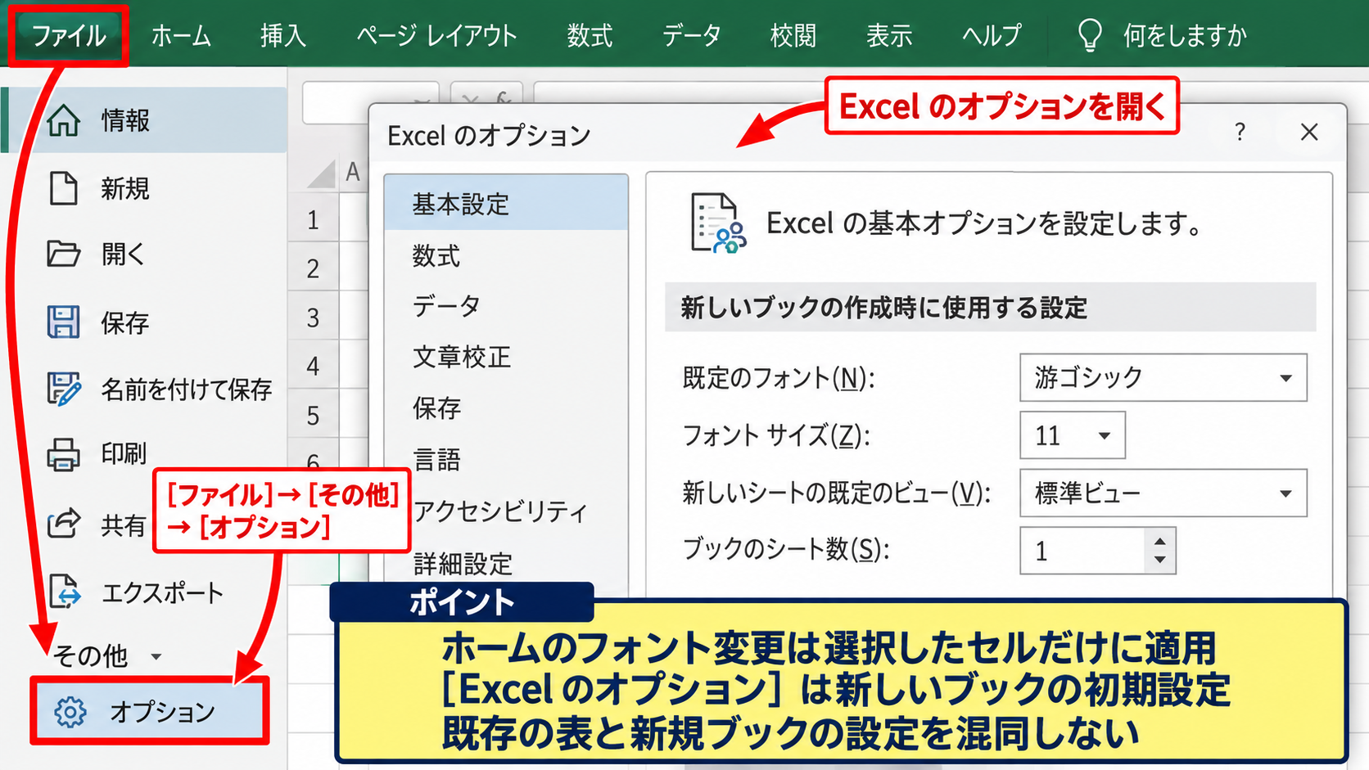Click the home icon beside 情報
The width and height of the screenshot is (1369, 770).
(x=63, y=120)
